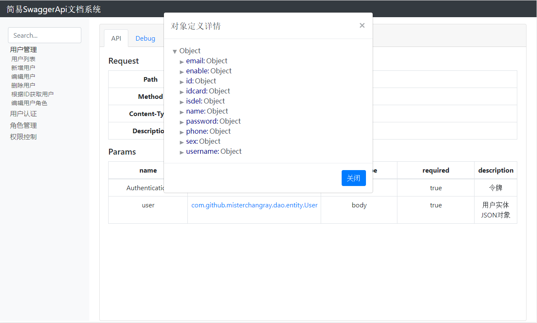The image size is (537, 323).
Task: Close the 对象定义详情 dialog with the X
Action: (x=362, y=26)
